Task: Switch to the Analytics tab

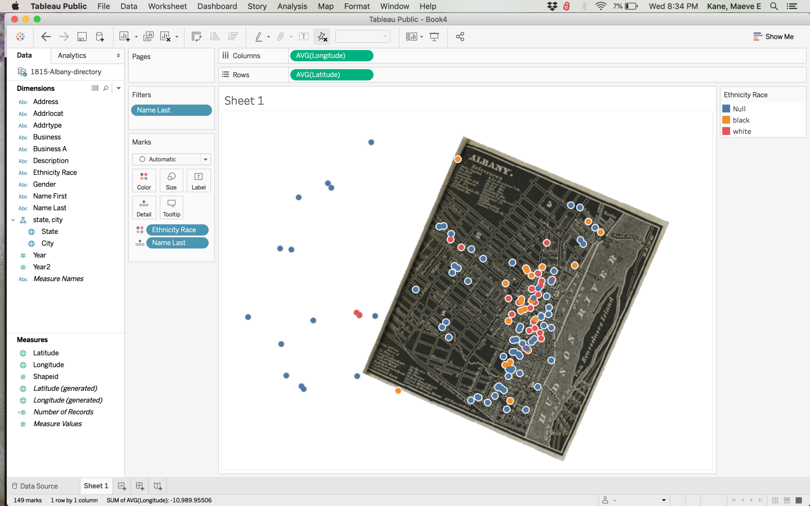Action: (x=72, y=55)
